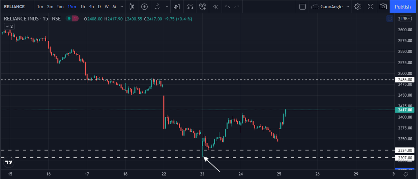Click the current price label 2417.00

click(405, 110)
